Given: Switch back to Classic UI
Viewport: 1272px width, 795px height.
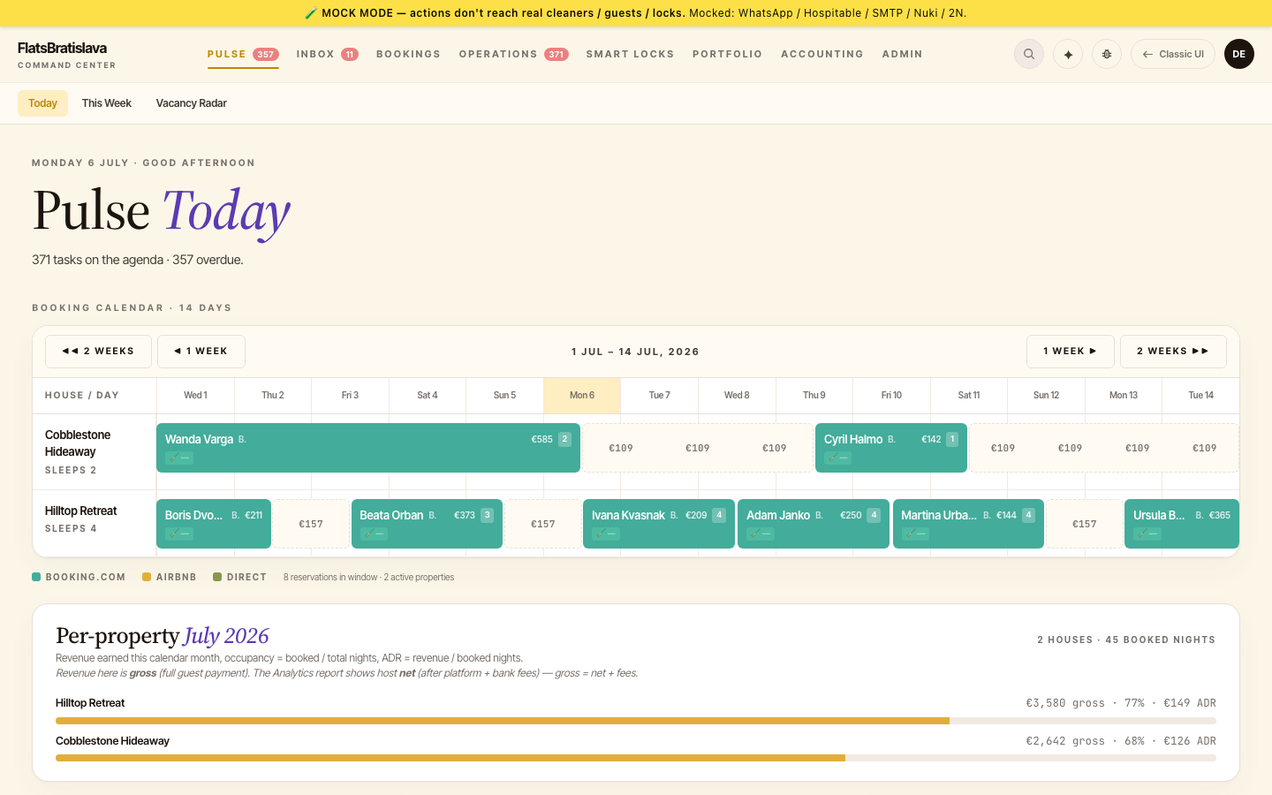Looking at the screenshot, I should (x=1173, y=54).
